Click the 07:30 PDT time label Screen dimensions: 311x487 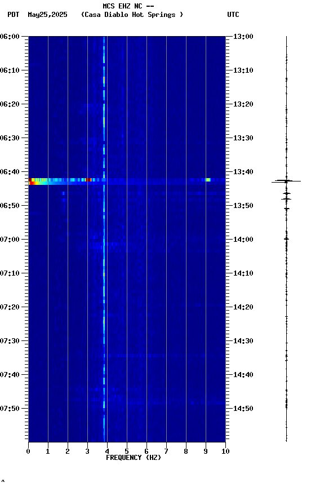(x=10, y=341)
